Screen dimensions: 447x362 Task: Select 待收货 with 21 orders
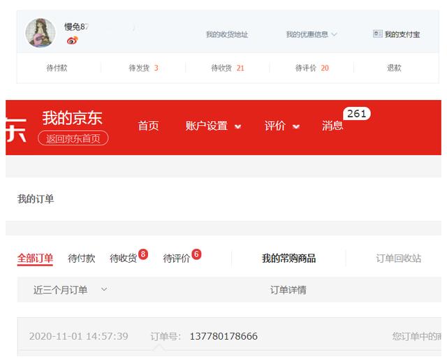click(x=228, y=68)
